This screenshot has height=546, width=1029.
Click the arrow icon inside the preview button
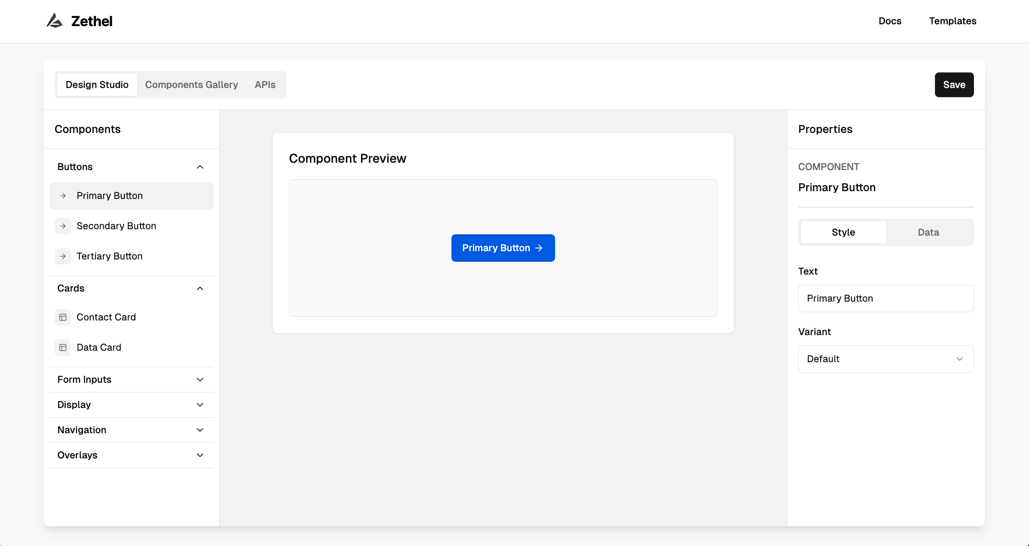539,248
